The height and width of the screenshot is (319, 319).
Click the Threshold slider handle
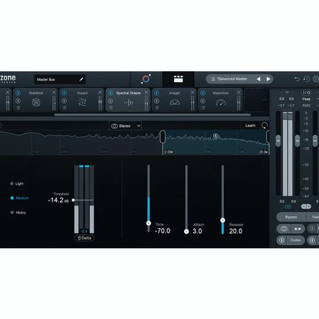pyautogui.click(x=73, y=200)
